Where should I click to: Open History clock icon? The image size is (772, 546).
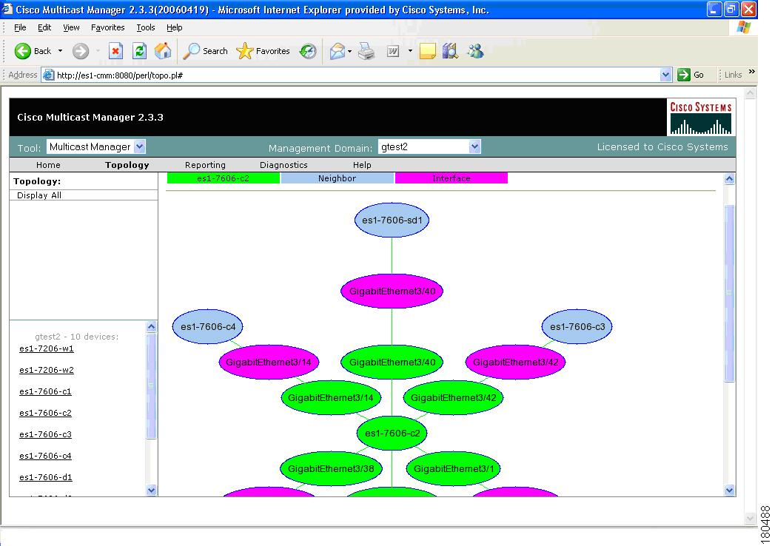[x=308, y=51]
